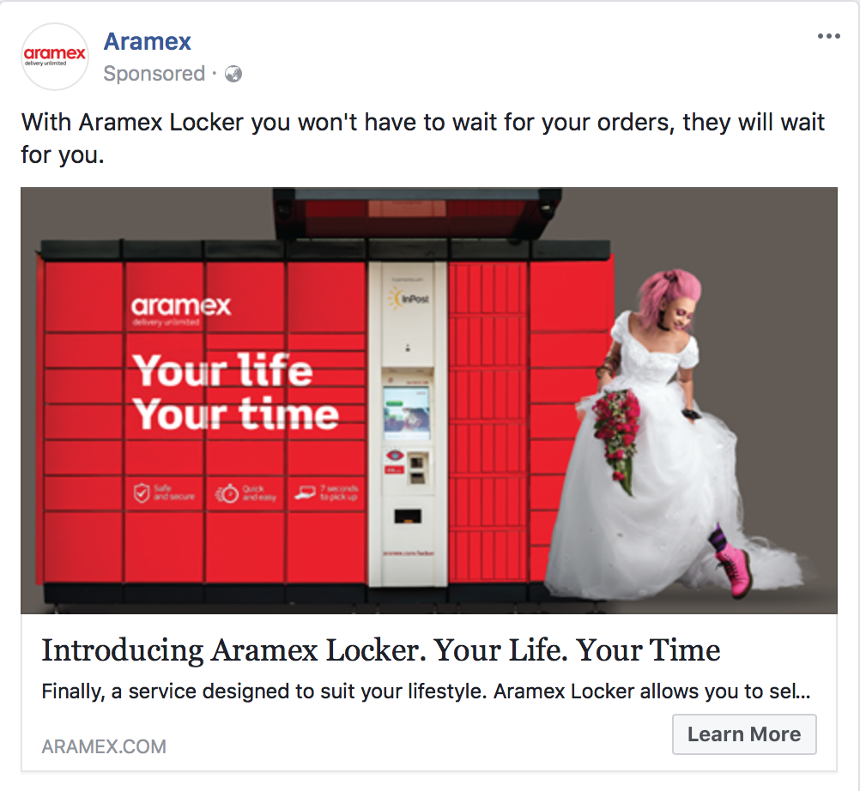Click the pink boot in ad image
The image size is (860, 791).
(735, 571)
